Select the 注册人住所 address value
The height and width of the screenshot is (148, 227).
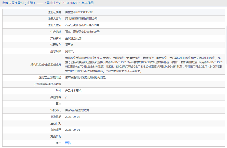click(x=82, y=25)
